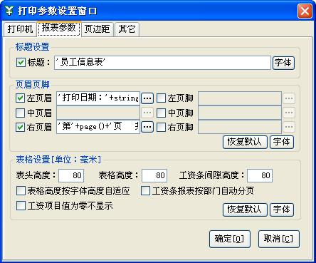Click 恢复默认 in the 页眉页脚 section
Screen dimensions: 316x263
coord(245,142)
